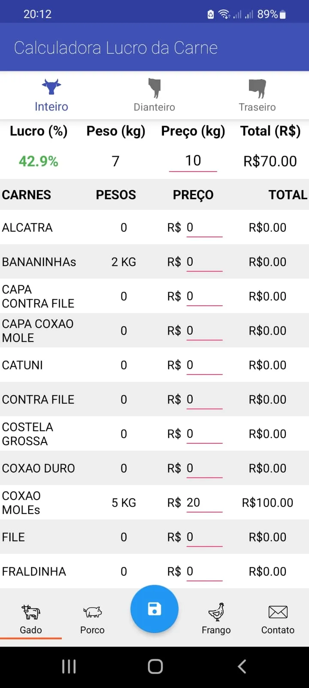The image size is (309, 688).
Task: Tap the blue floating save button
Action: pyautogui.click(x=154, y=609)
